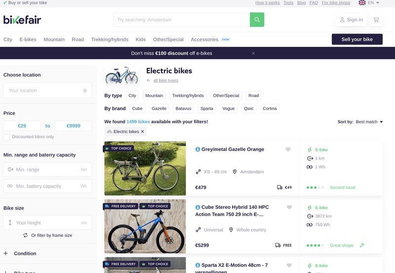This screenshot has width=395, height=273.
Task: Click the swap icon by filter by frame size
Action: [x=26, y=235]
